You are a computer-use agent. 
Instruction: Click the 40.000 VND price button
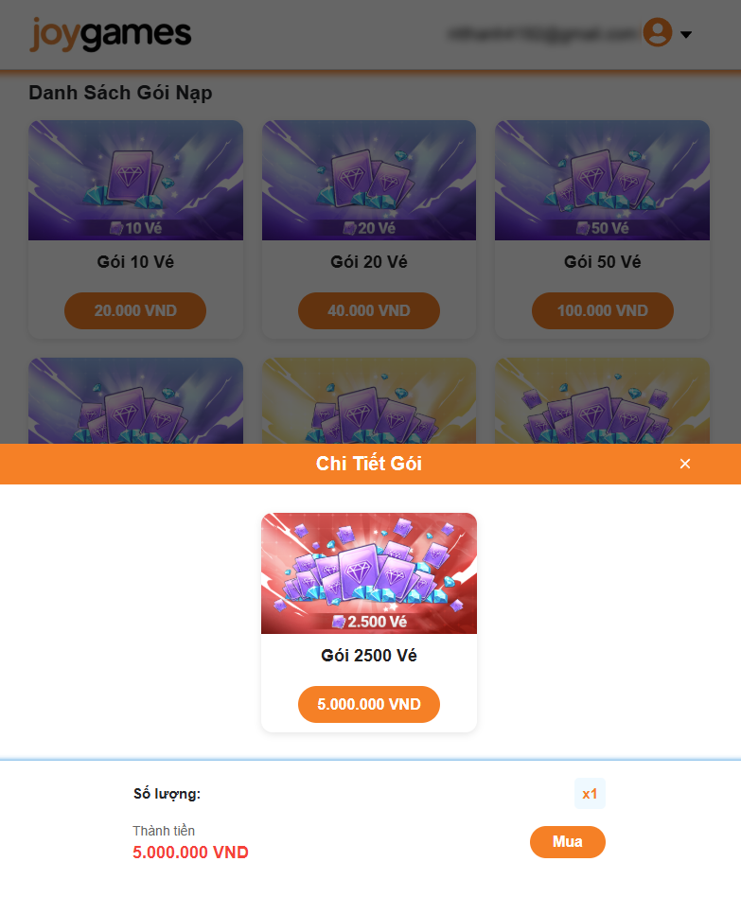click(x=369, y=310)
